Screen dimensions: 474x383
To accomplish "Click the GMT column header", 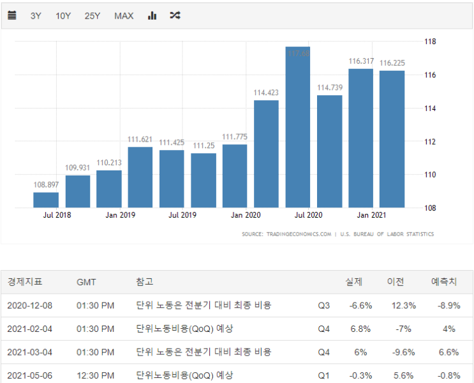I will pyautogui.click(x=86, y=282).
